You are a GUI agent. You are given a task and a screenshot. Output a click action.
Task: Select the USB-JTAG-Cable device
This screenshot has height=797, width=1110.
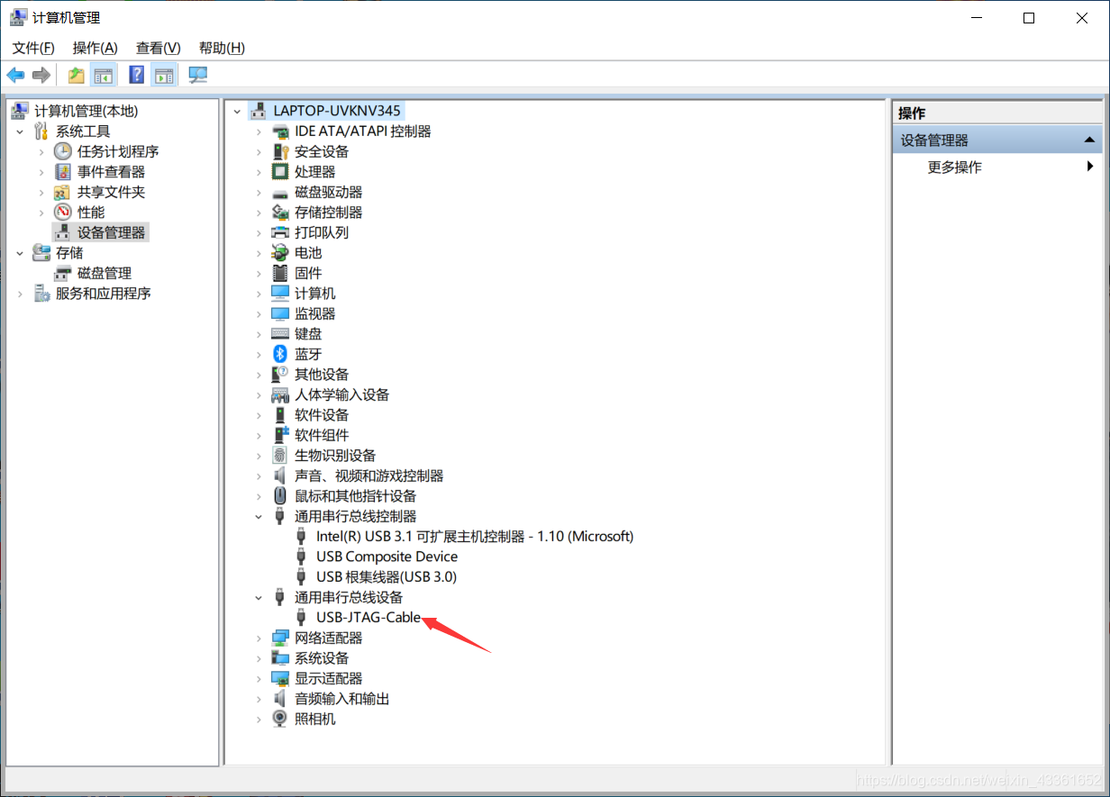pyautogui.click(x=368, y=618)
